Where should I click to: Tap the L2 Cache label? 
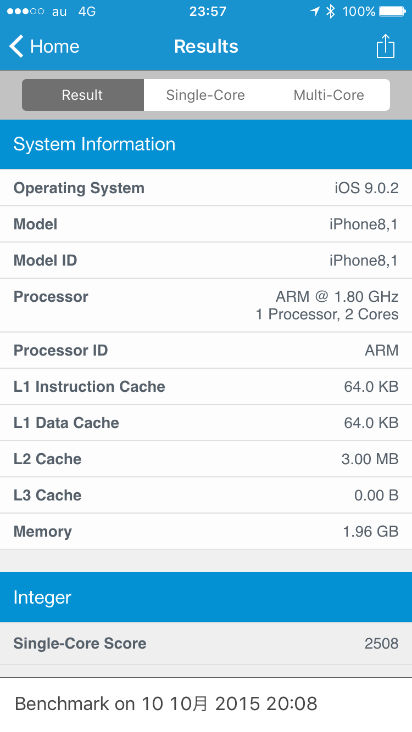[48, 459]
